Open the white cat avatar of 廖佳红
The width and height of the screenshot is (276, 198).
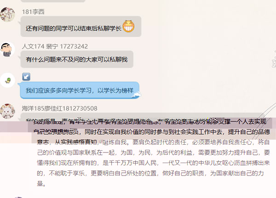(x=7, y=111)
